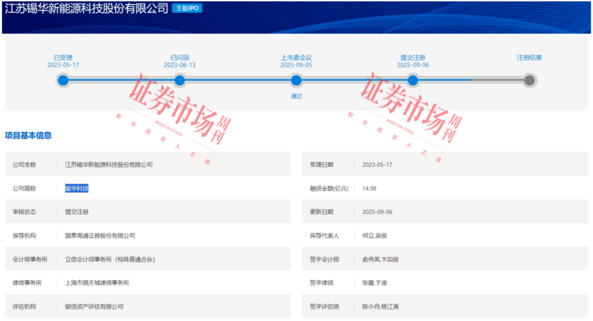The height and width of the screenshot is (321, 593).
Task: Click the gray 注册结果 timeline node
Action: (x=529, y=81)
